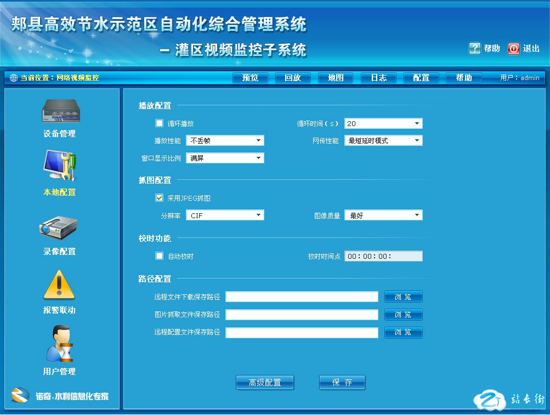
Task: Click the 远程文件下载保存路径 input field
Action: pos(302,297)
